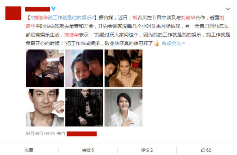The width and height of the screenshot is (237, 155).
Task: Open the thumbnail of the woman in a blue scarf
Action: coord(84,68)
